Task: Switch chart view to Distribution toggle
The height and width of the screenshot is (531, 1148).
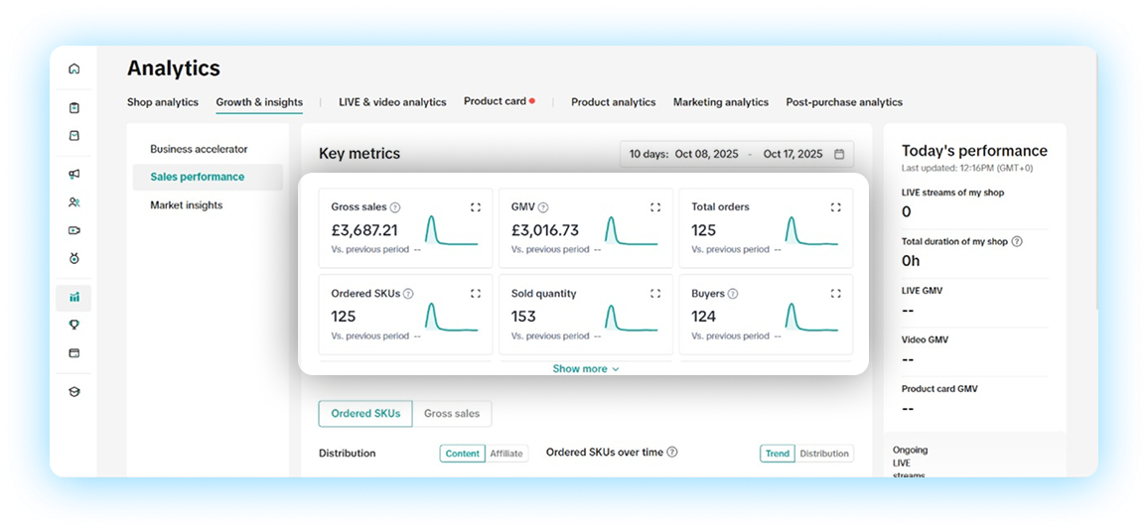Action: 824,454
